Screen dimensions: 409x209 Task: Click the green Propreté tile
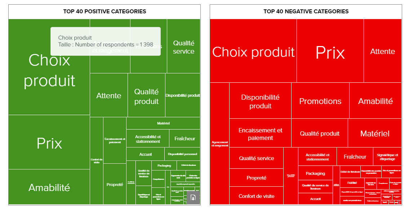[x=115, y=185]
